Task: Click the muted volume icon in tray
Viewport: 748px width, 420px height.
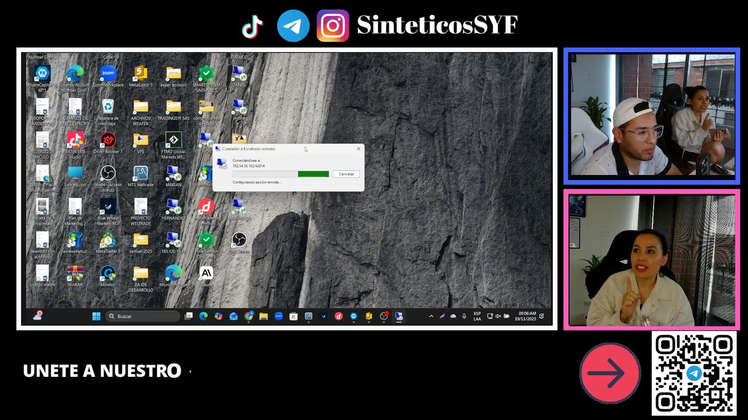Action: (498, 316)
